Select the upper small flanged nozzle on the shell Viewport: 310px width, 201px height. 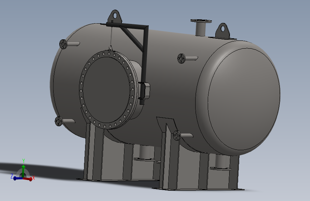[187, 59]
